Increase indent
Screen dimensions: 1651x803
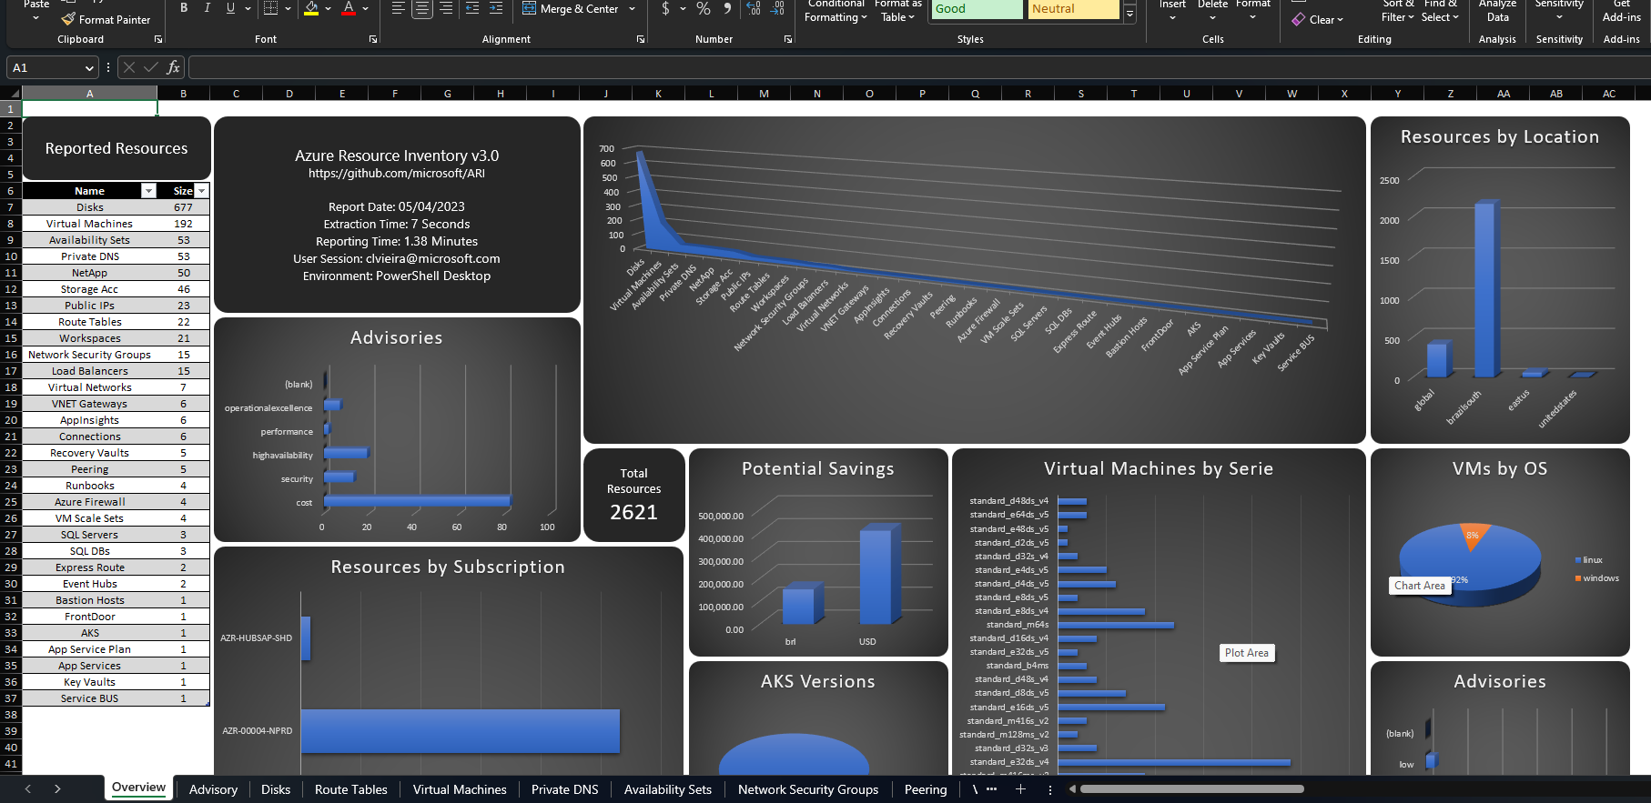(495, 8)
